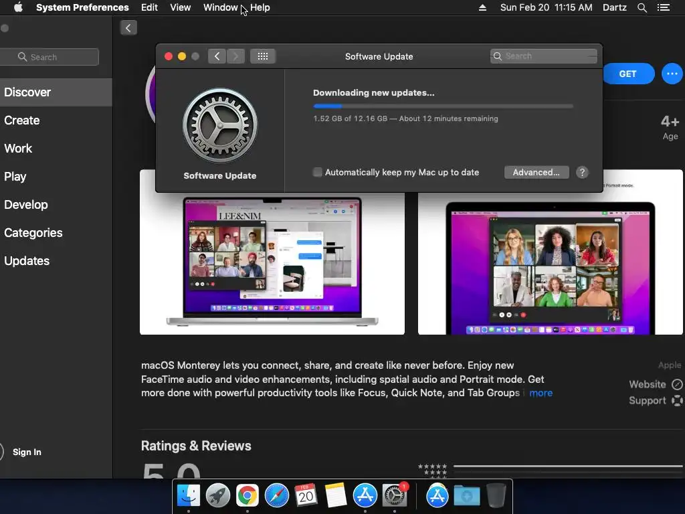Open Spotlight search in menu bar

(x=642, y=7)
